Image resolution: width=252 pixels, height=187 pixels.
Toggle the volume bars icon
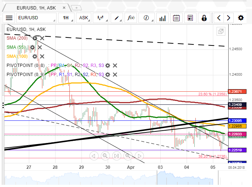(162, 18)
